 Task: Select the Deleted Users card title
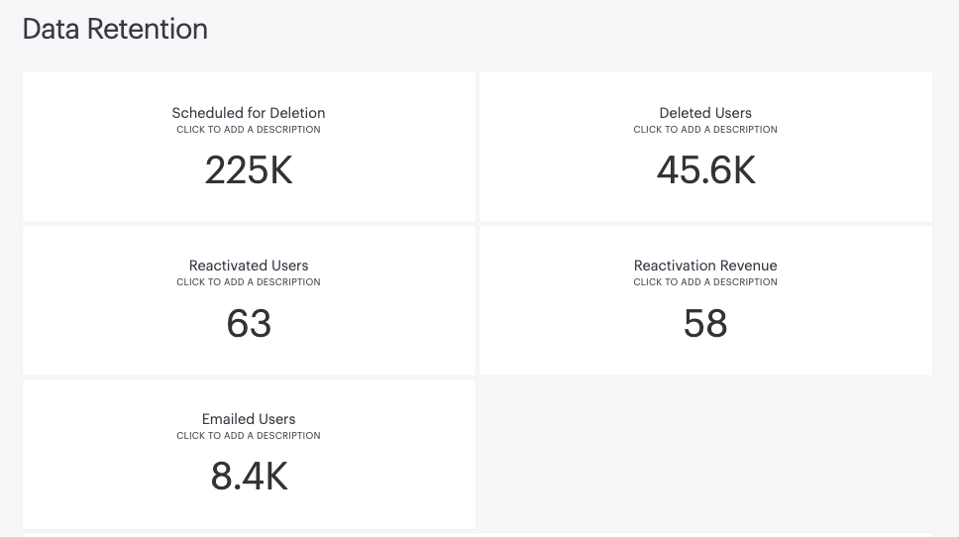pos(705,113)
